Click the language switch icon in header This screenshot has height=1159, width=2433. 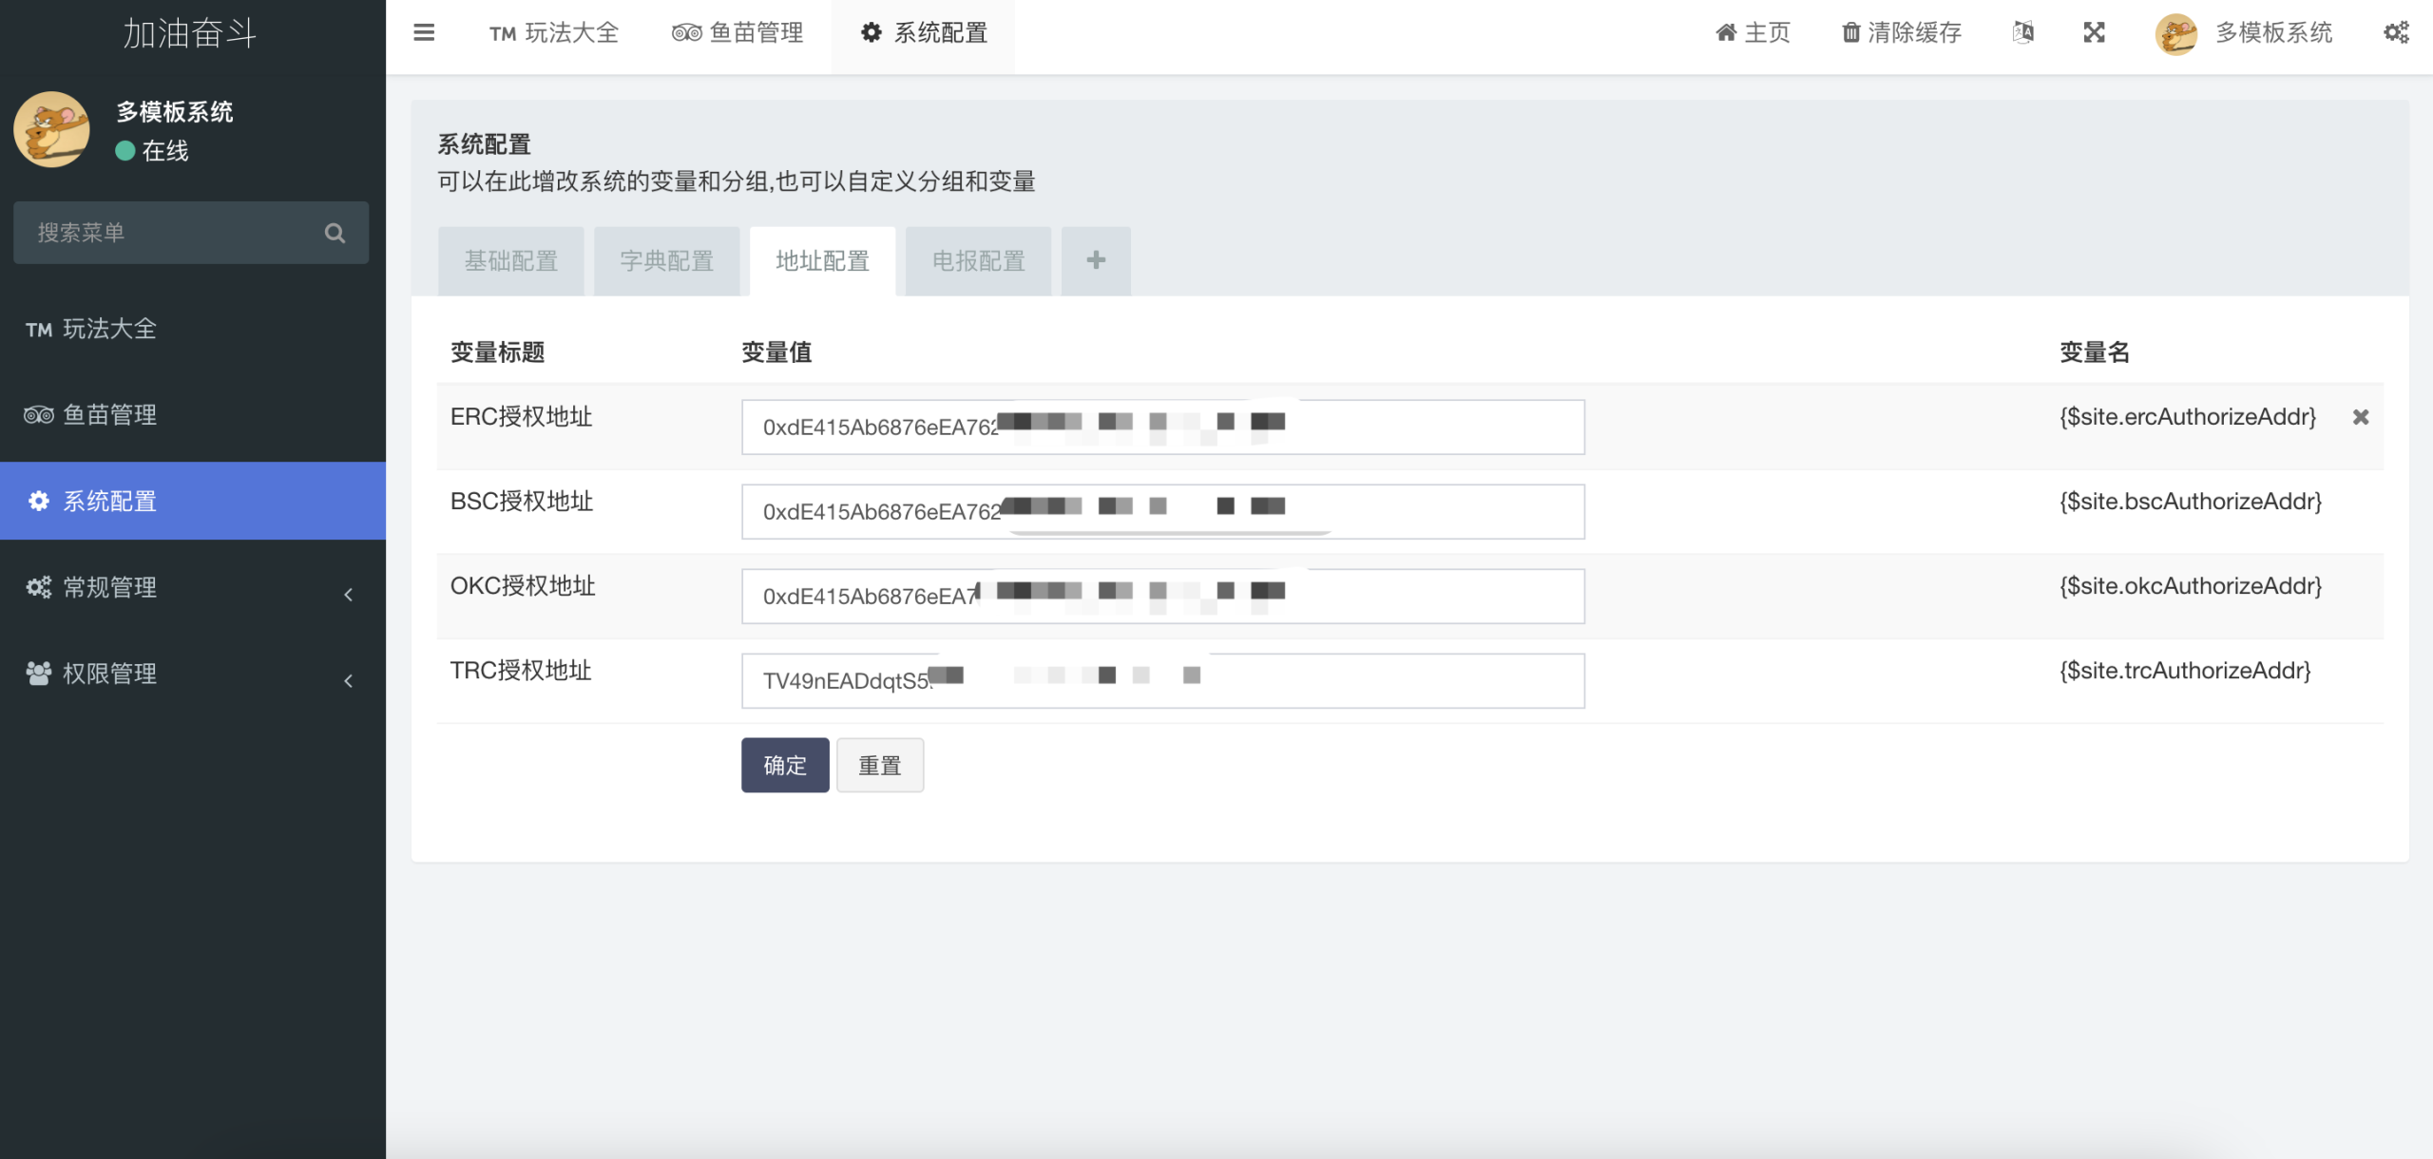pos(2023,33)
